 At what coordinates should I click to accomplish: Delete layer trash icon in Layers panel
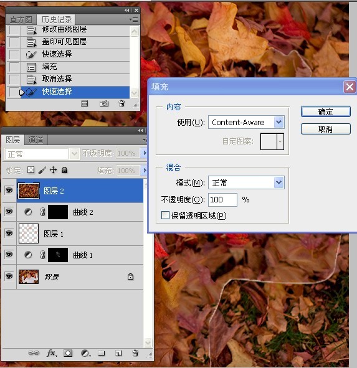pos(135,353)
